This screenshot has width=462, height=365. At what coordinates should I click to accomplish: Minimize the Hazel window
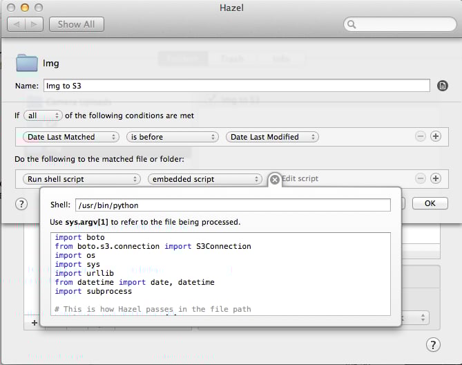tap(25, 8)
